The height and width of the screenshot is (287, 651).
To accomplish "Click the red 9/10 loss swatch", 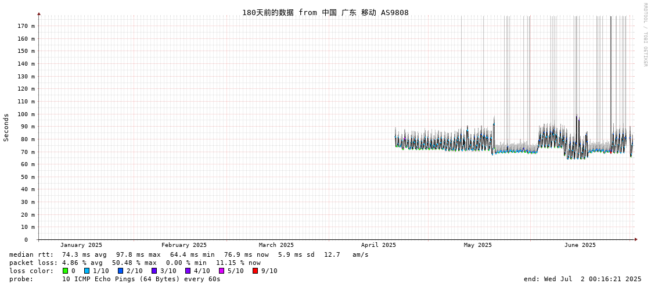I will pos(256,271).
